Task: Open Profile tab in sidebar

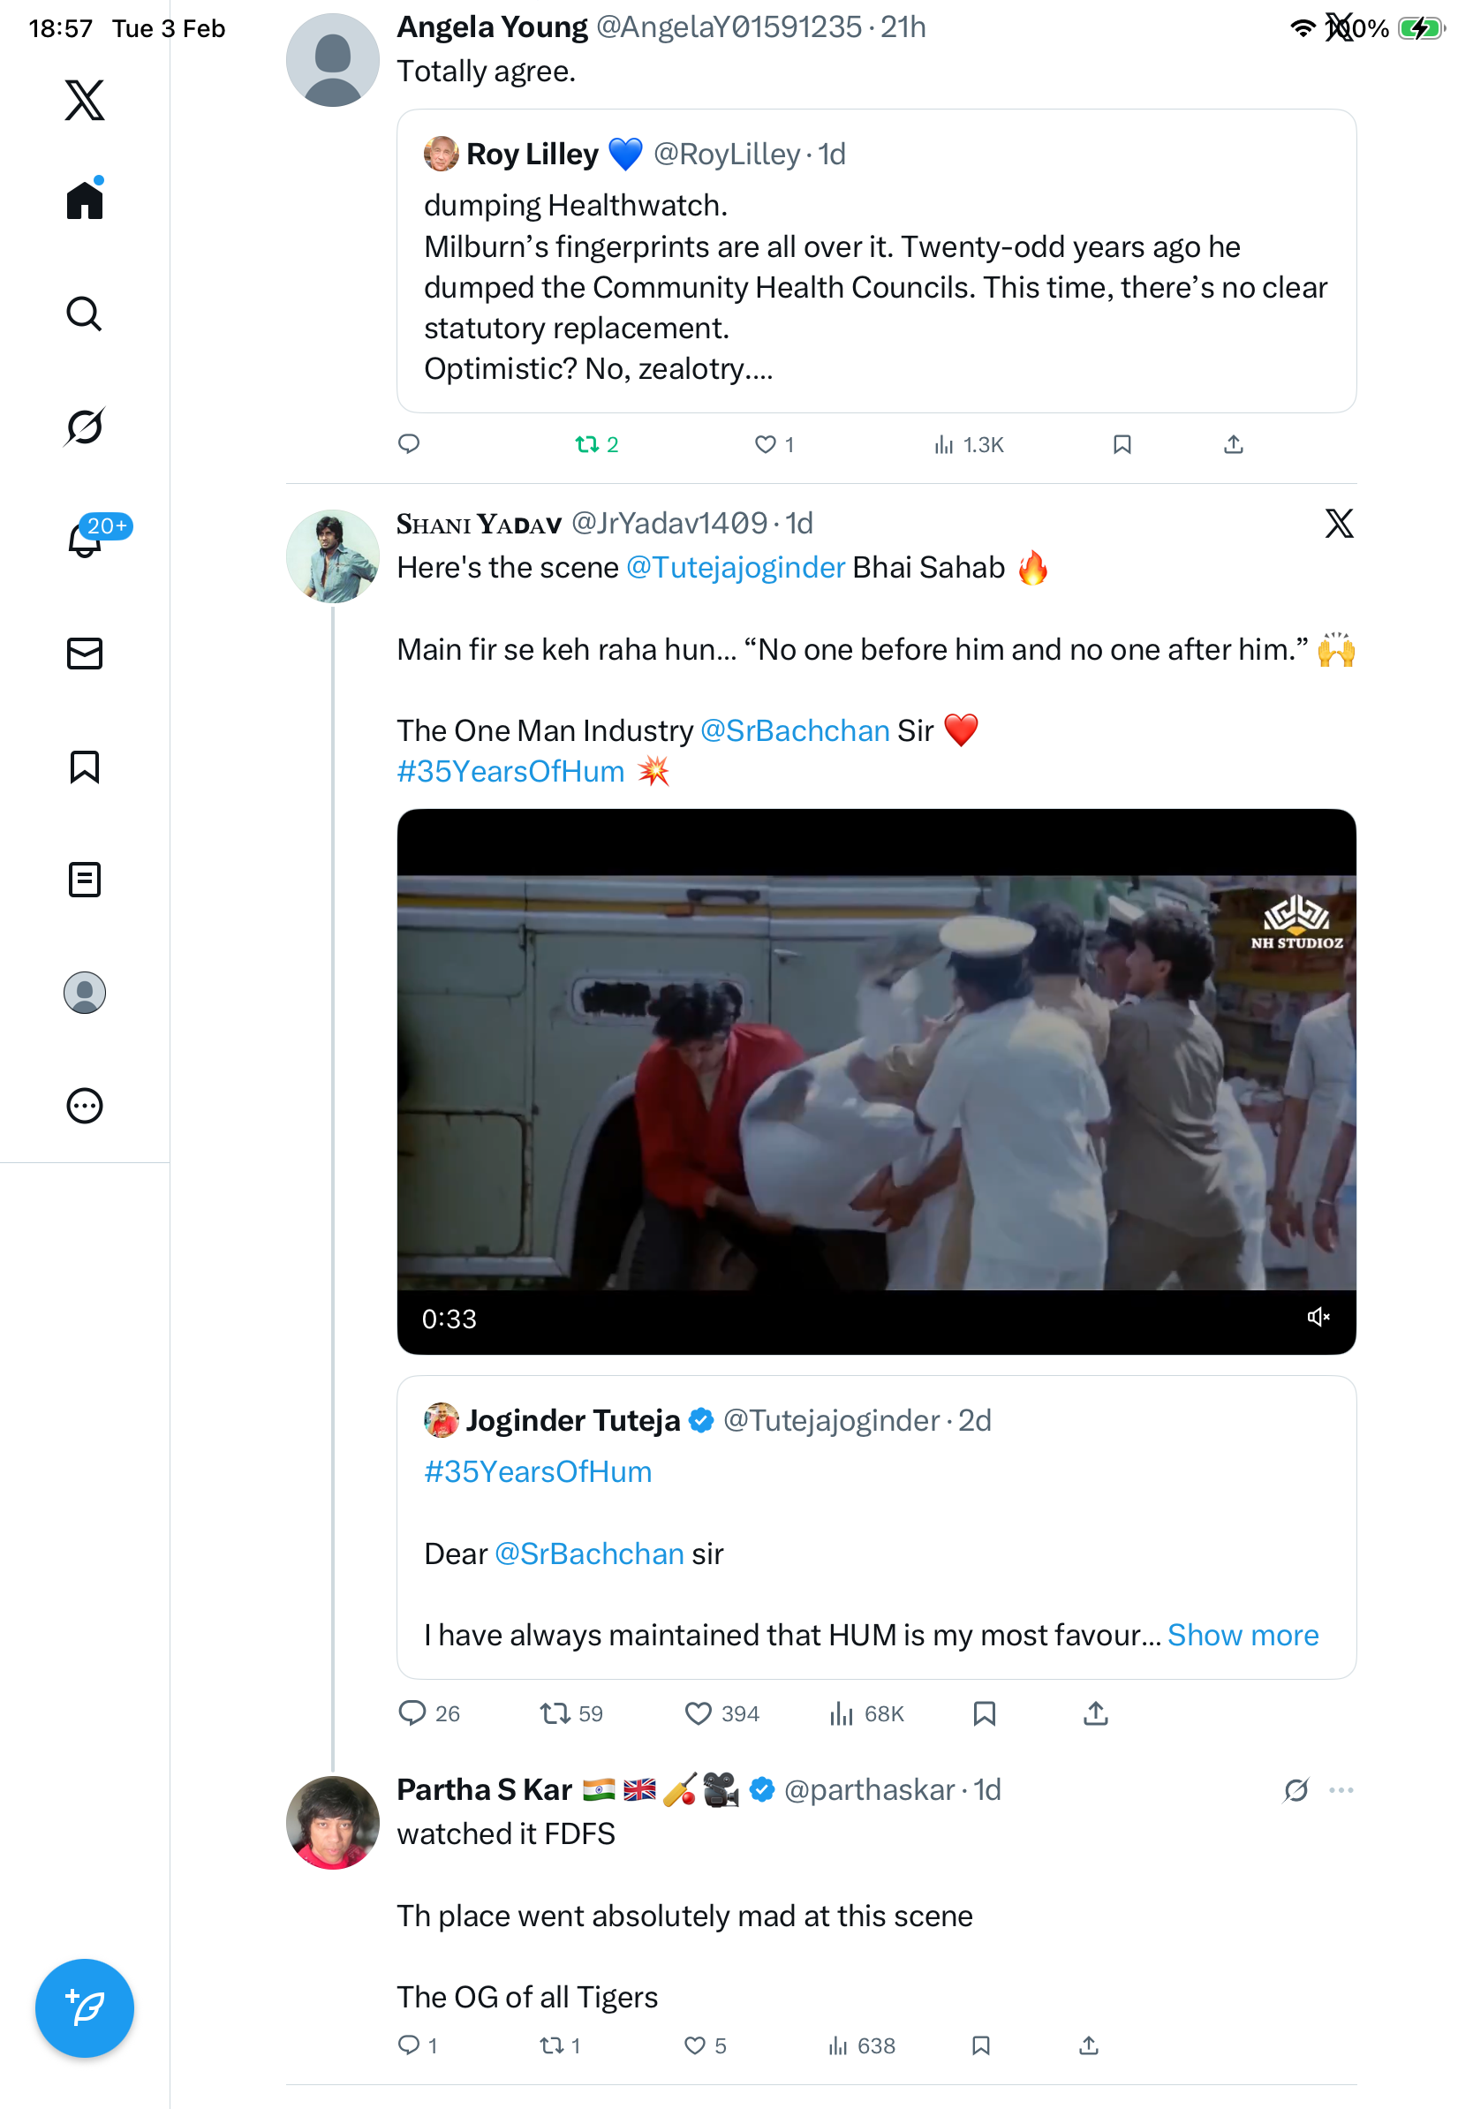Action: [x=85, y=993]
